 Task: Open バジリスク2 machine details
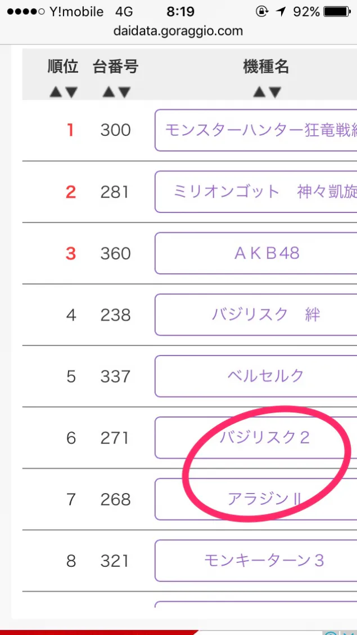(256, 438)
